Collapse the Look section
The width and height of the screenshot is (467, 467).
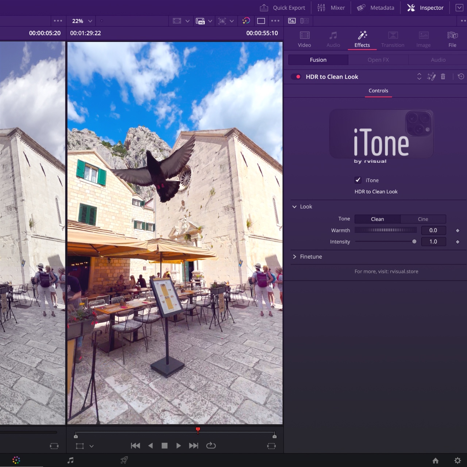[x=294, y=207]
